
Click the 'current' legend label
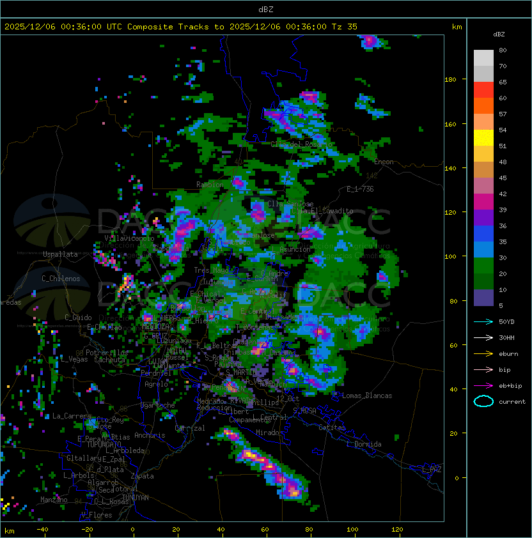coord(512,402)
